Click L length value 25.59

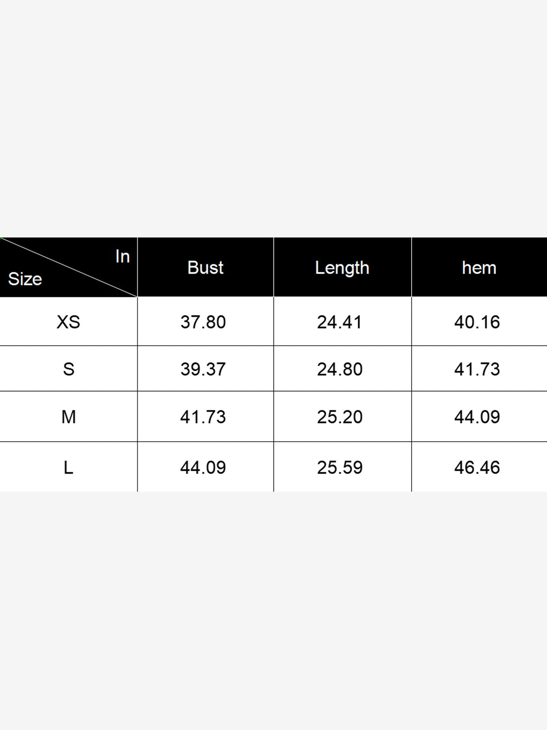pyautogui.click(x=340, y=467)
